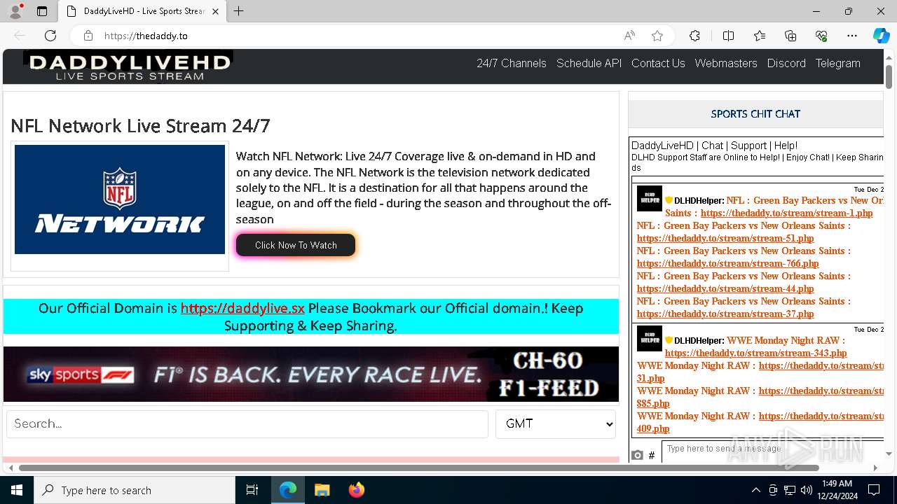Open the Schedule API page
The width and height of the screenshot is (897, 504).
pos(589,63)
